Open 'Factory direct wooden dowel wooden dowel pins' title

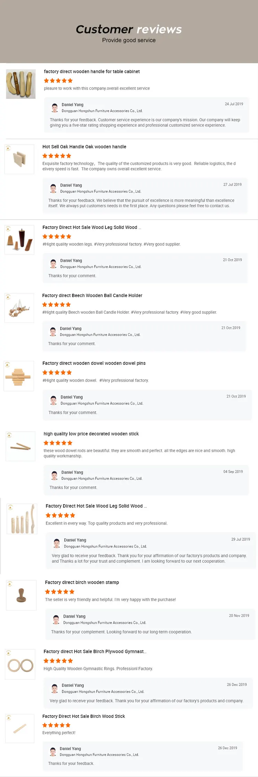(x=94, y=363)
